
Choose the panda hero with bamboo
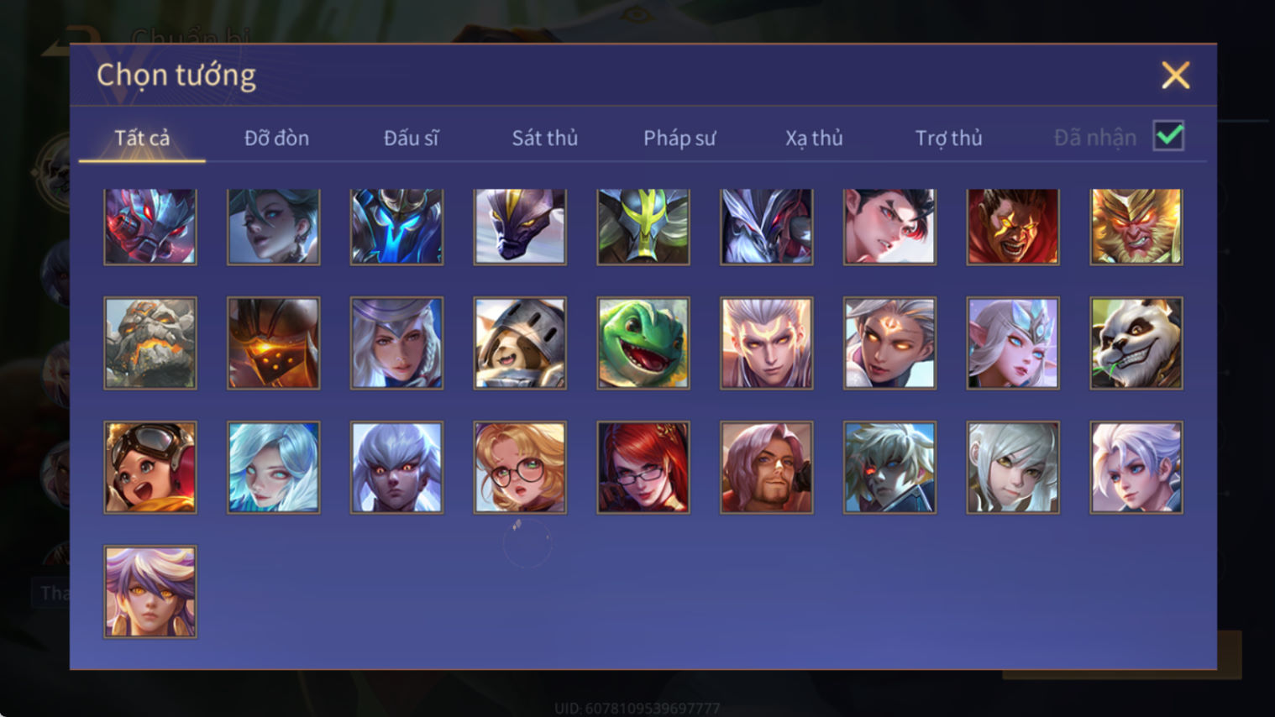[1136, 343]
